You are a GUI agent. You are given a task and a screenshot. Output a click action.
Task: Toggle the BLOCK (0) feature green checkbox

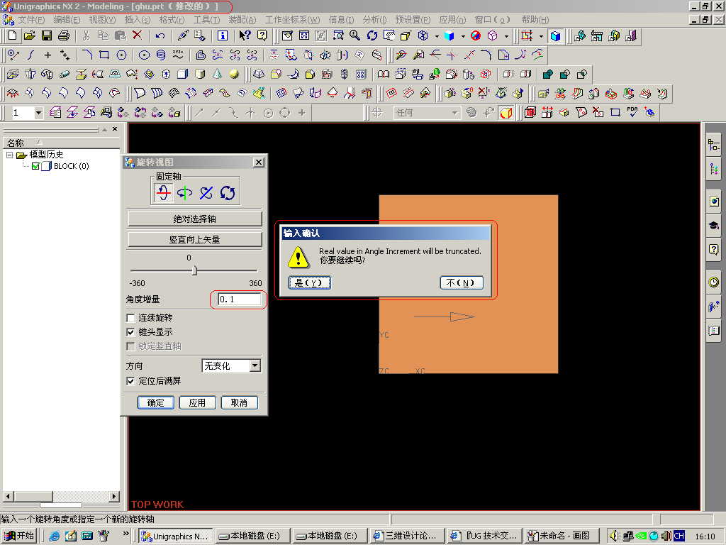(35, 166)
